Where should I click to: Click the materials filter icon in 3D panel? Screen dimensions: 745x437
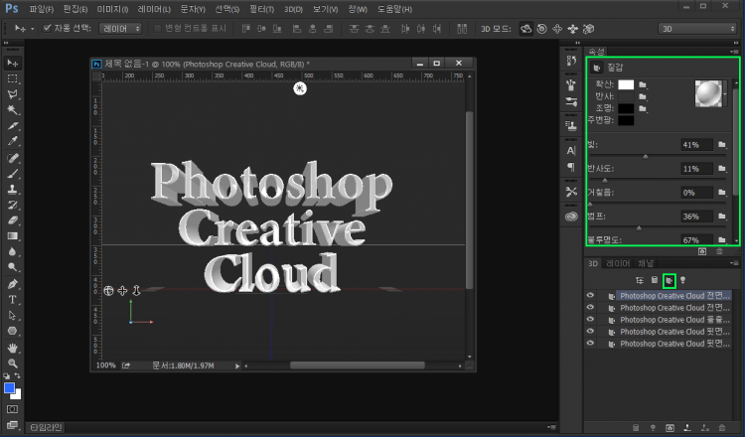(x=670, y=281)
